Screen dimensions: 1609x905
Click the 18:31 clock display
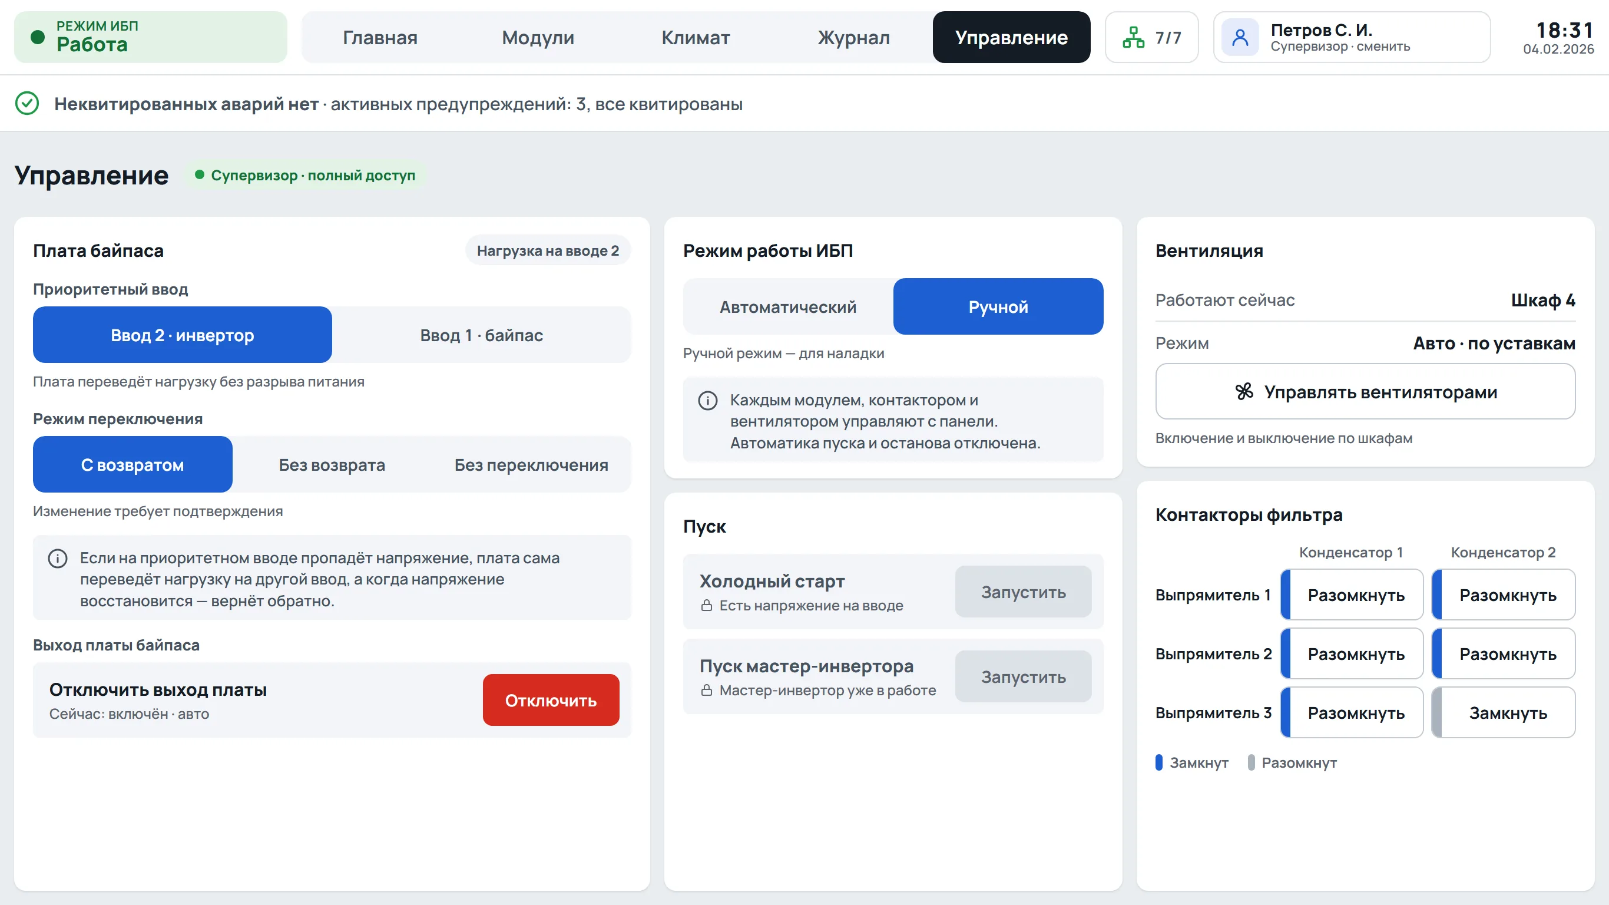(x=1564, y=29)
